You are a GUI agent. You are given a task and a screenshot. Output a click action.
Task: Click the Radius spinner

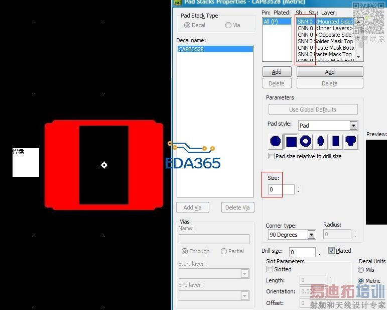(x=355, y=234)
